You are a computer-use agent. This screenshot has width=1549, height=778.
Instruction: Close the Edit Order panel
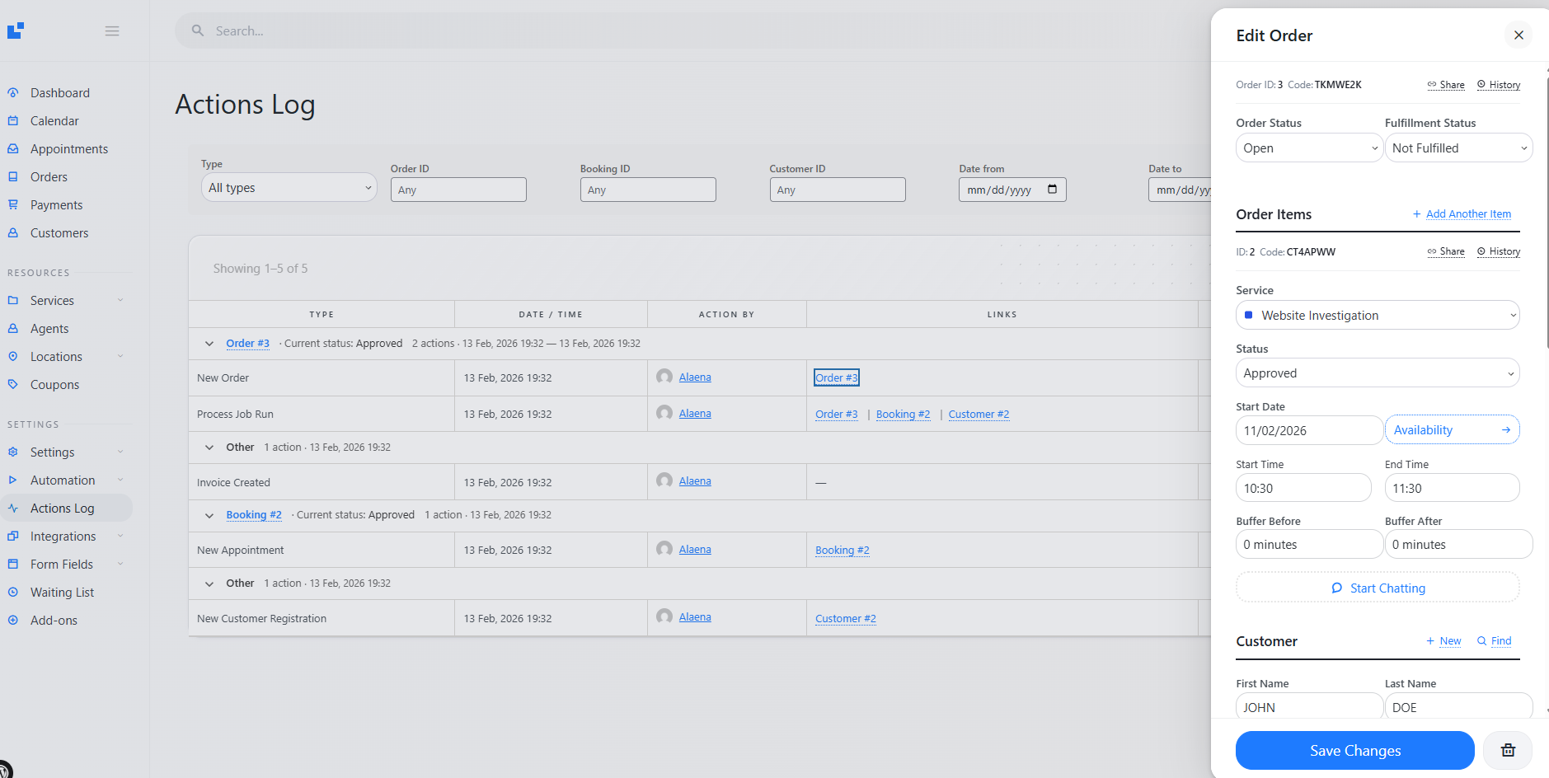tap(1518, 35)
